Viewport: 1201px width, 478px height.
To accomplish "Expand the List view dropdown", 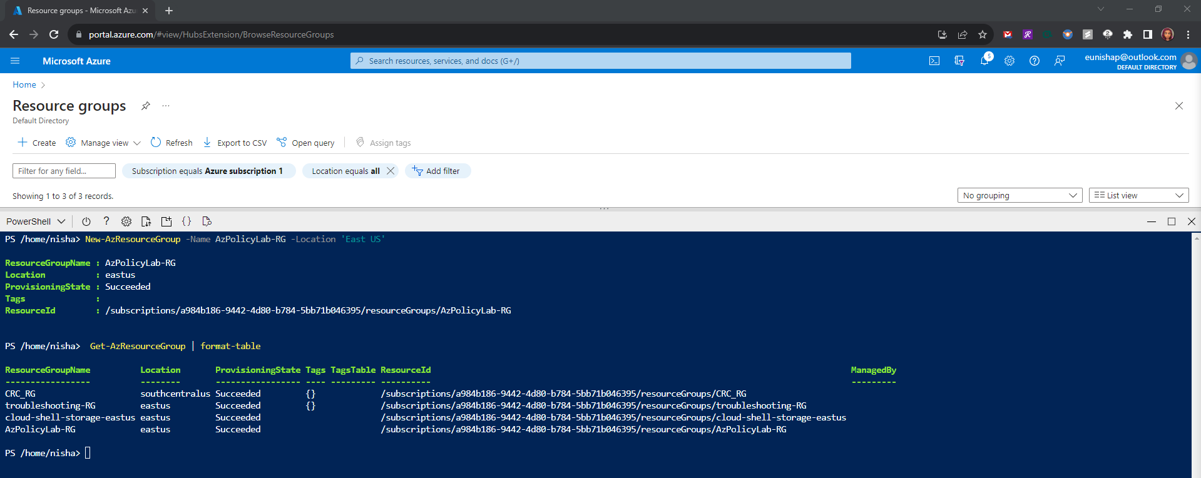I will (1138, 195).
